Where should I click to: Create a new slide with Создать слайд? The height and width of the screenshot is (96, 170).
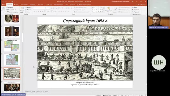[x=22, y=10]
